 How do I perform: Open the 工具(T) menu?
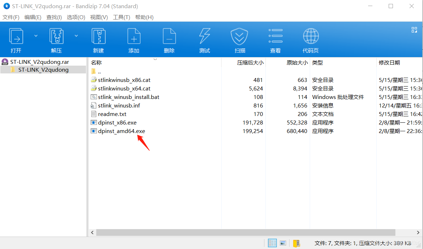(x=121, y=17)
